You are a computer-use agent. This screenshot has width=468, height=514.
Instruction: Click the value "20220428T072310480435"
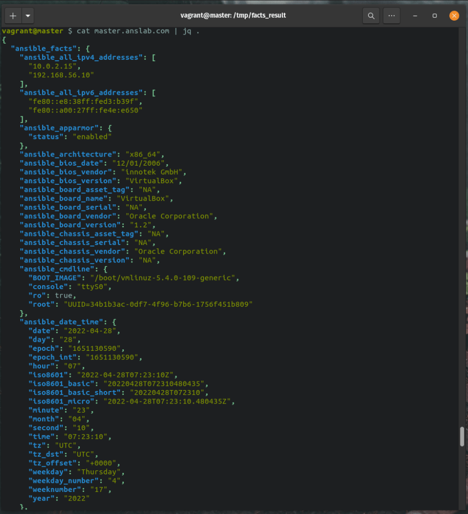[154, 384]
